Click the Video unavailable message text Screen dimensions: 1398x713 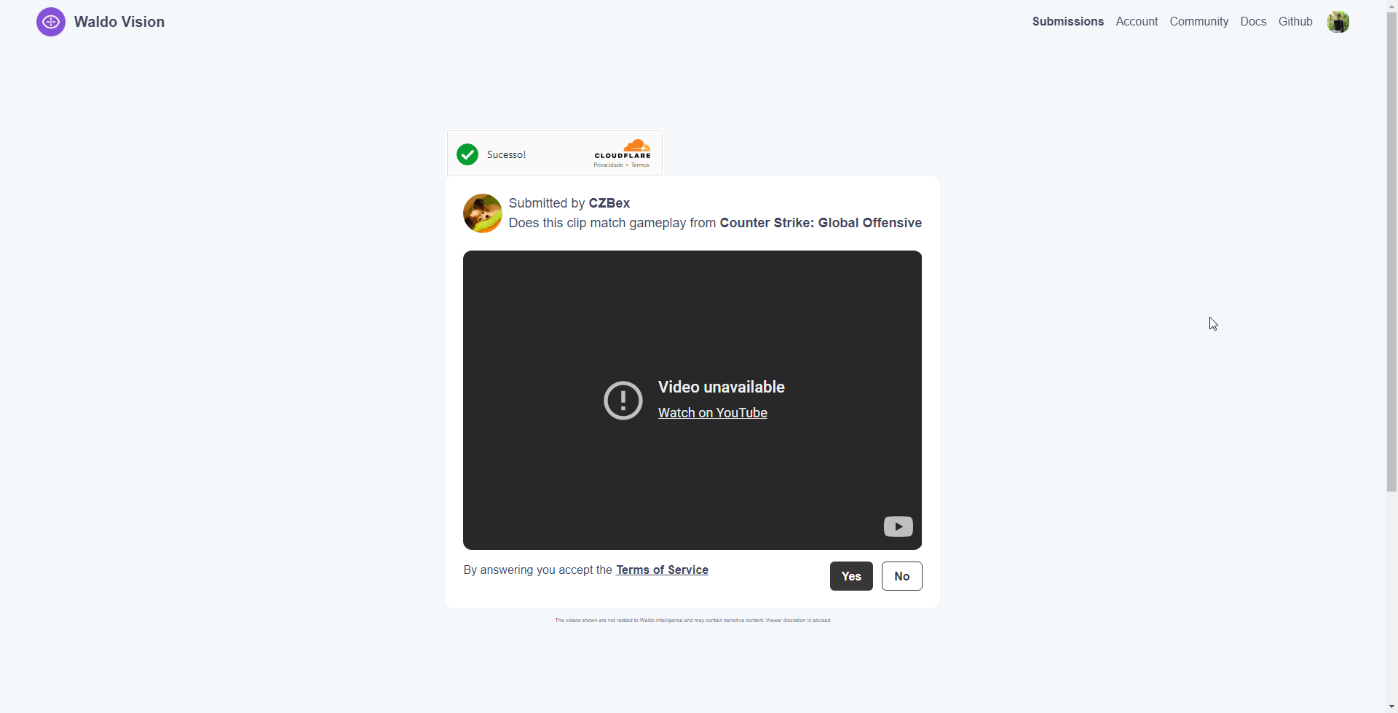pyautogui.click(x=722, y=387)
